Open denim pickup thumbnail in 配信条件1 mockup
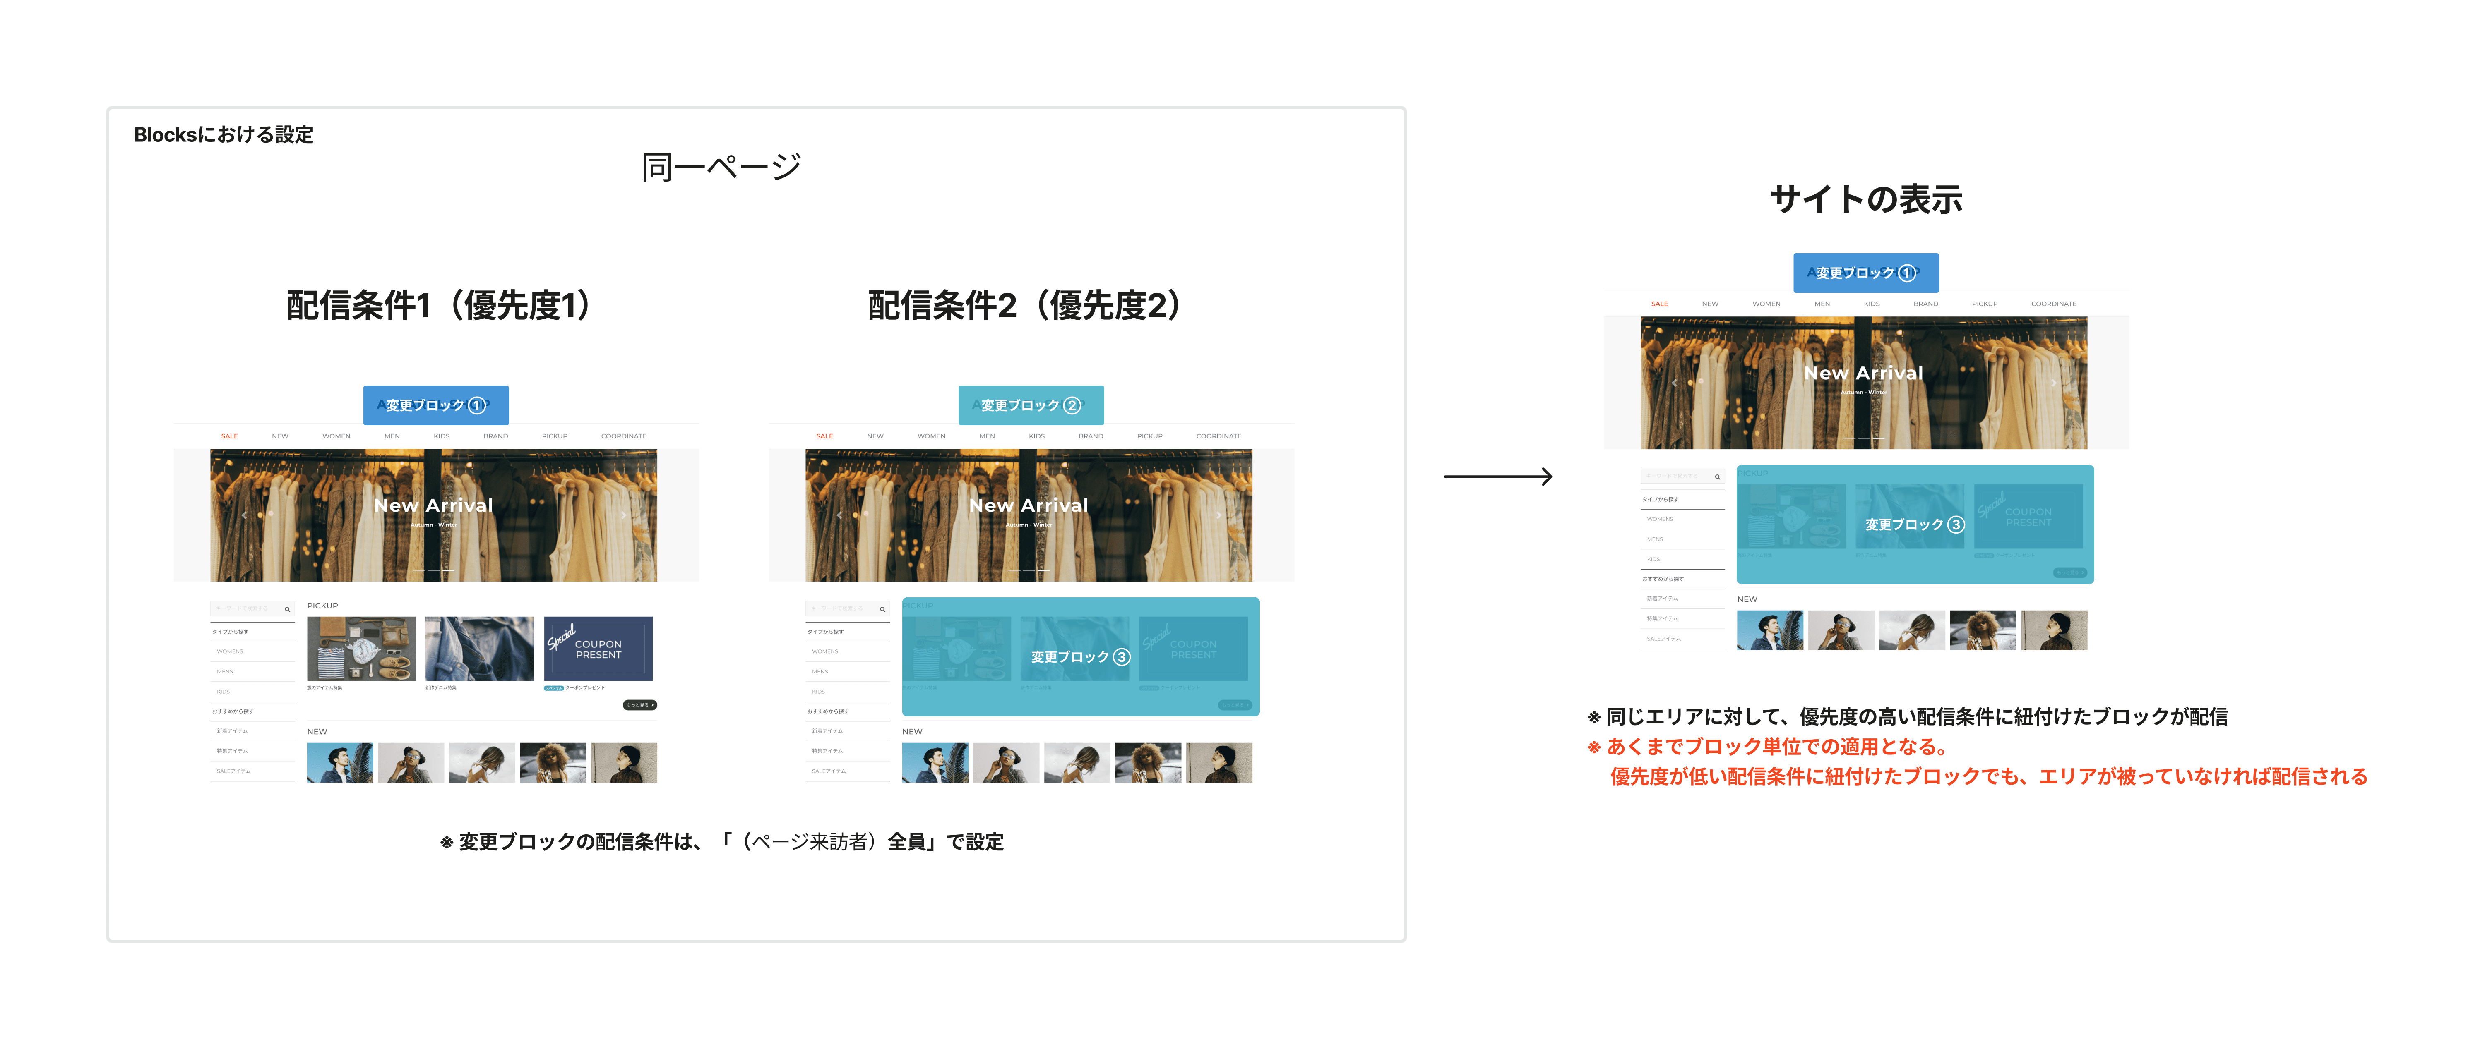The image size is (2473, 1049). click(480, 649)
